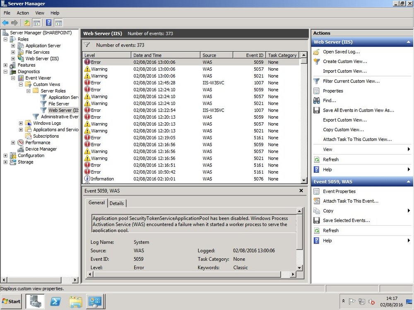Open the Help menu in menu bar
This screenshot has width=414, height=310.
55,13
